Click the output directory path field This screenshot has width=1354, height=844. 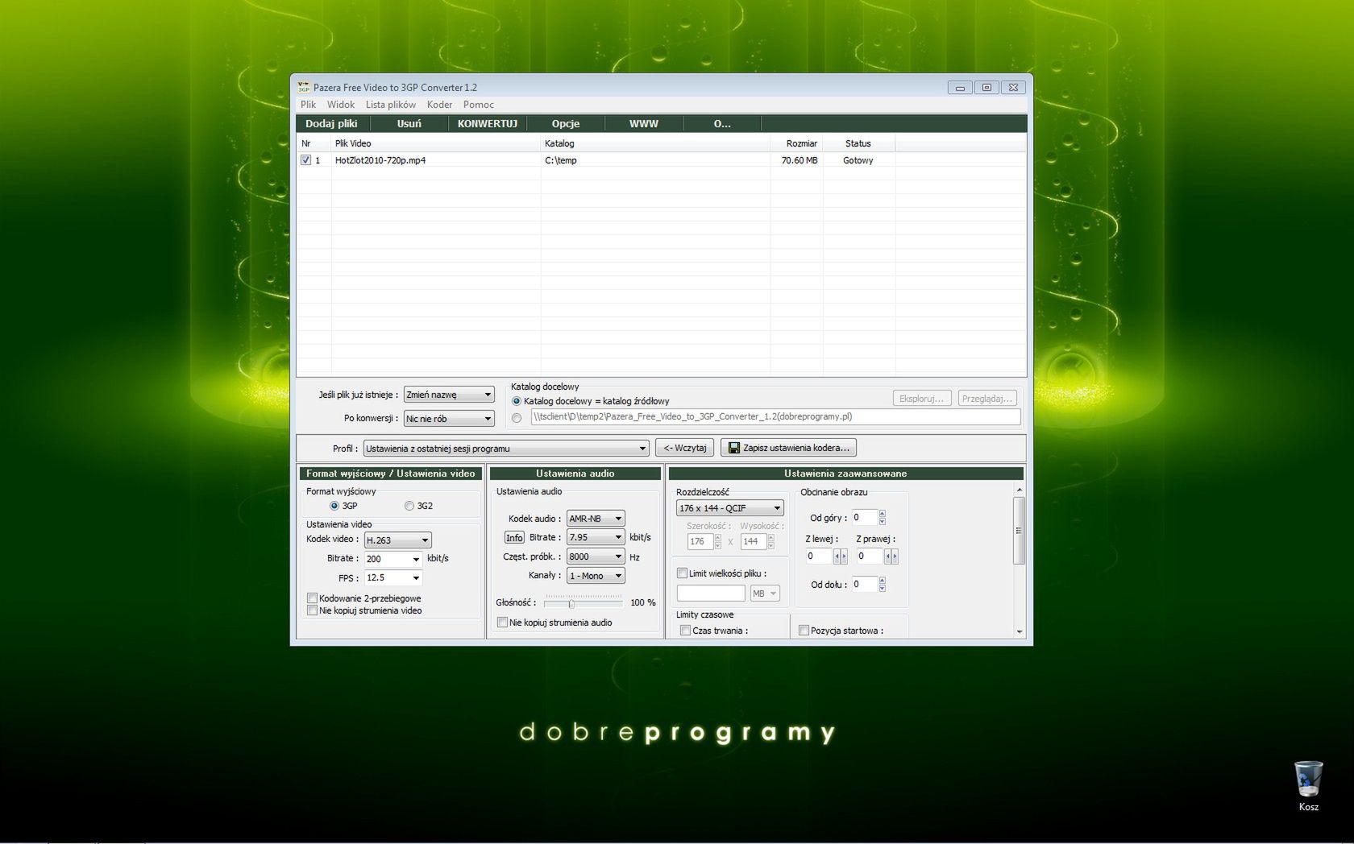click(x=775, y=417)
